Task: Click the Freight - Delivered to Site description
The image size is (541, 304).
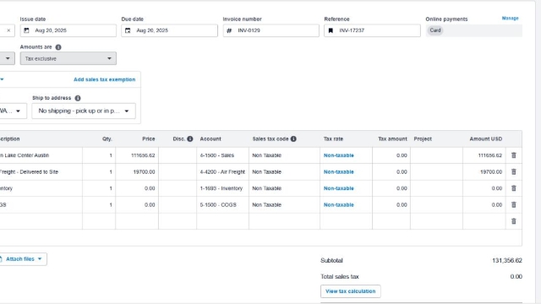Action: pyautogui.click(x=41, y=172)
